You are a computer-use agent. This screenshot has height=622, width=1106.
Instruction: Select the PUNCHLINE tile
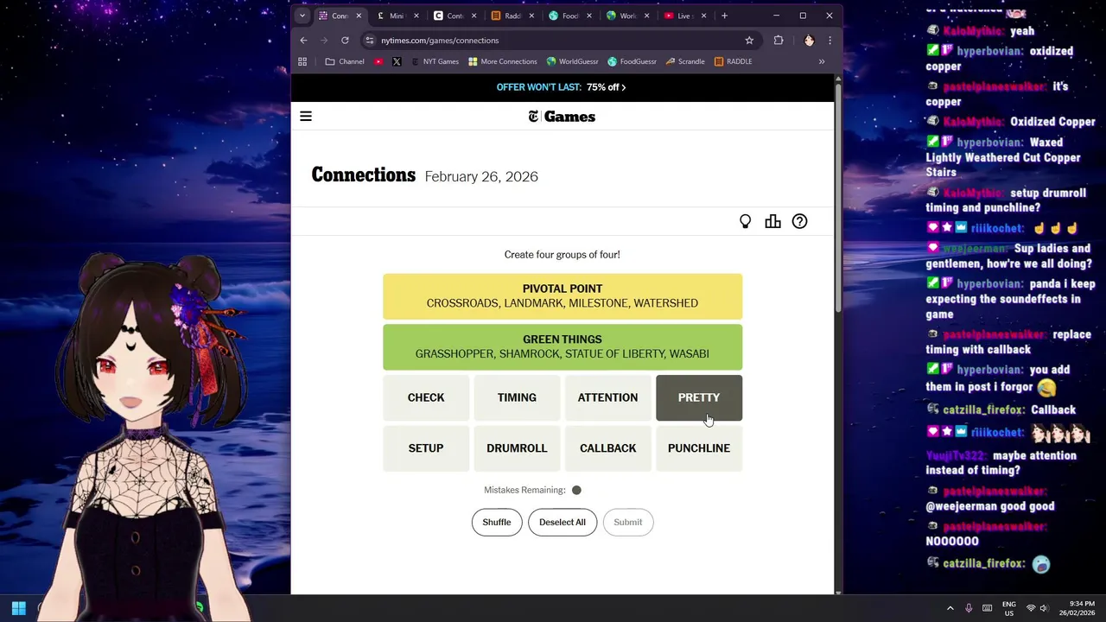tap(699, 448)
